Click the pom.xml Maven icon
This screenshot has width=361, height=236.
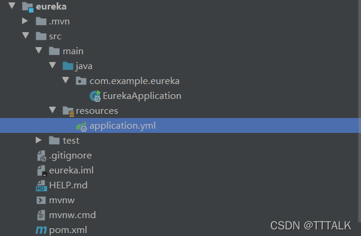(41, 230)
